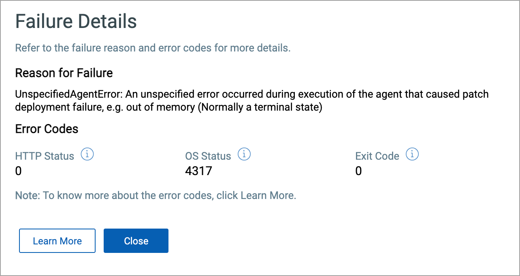520x276 pixels.
Task: Click the HTTP Status column label
Action: pyautogui.click(x=45, y=156)
